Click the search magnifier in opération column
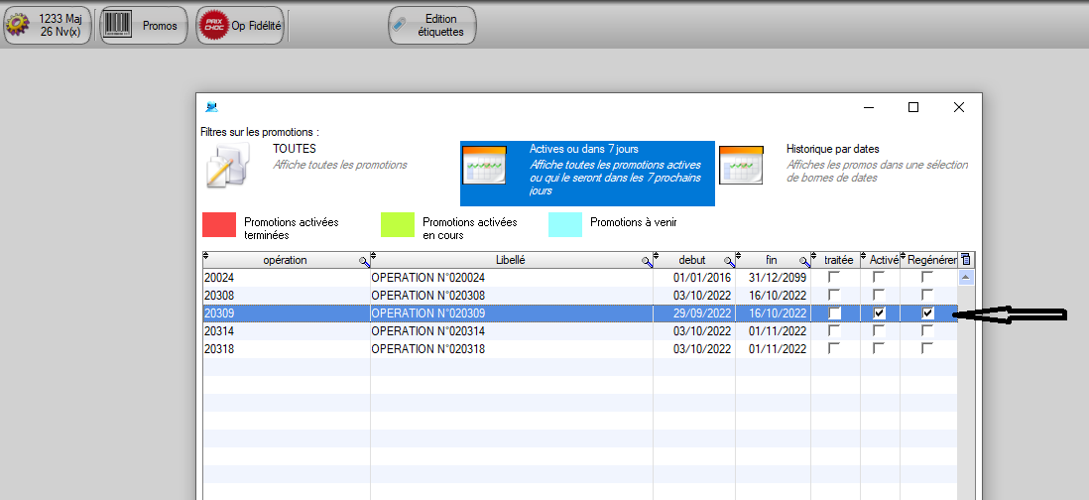Viewport: 1089px width, 500px height. coord(364,261)
